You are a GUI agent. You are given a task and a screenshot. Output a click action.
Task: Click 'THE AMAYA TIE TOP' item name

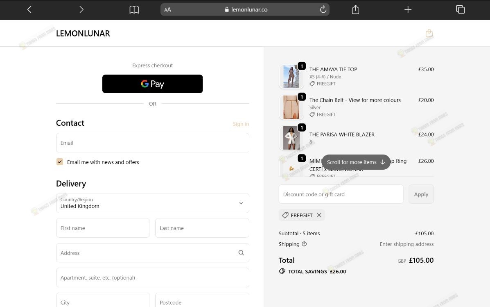(x=333, y=69)
